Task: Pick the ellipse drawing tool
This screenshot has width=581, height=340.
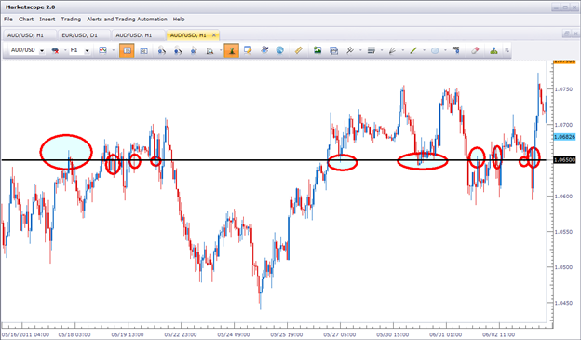Action: click(x=435, y=51)
